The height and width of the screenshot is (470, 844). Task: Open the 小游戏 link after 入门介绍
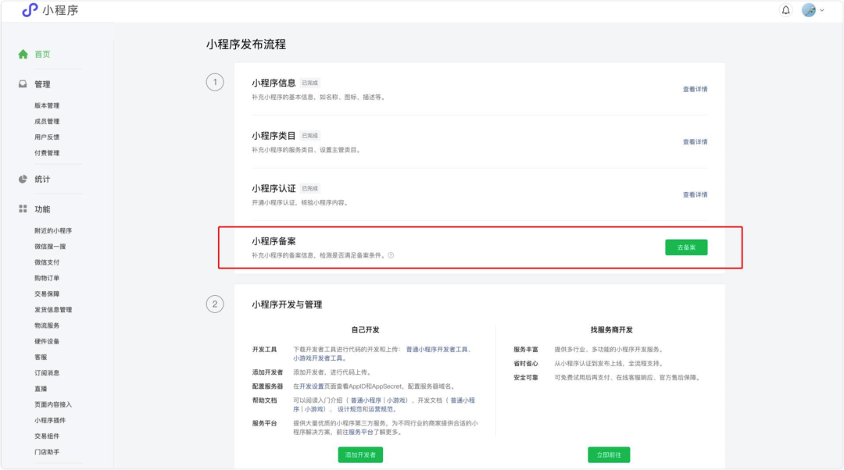[395, 401]
